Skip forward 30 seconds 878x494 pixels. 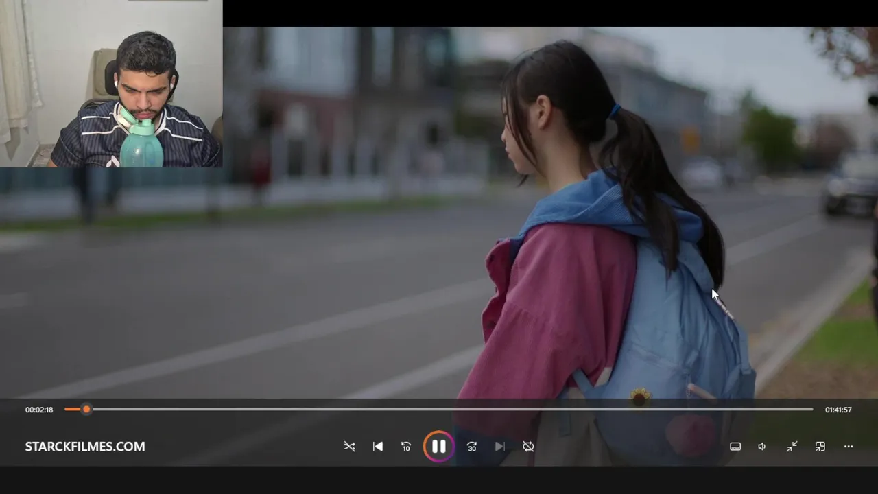[x=472, y=447]
